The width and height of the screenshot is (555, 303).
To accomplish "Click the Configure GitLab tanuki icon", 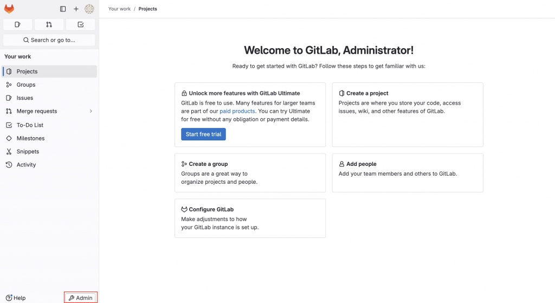I will [x=184, y=209].
